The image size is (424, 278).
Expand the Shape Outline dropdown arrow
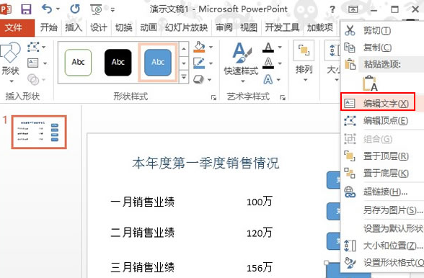click(211, 63)
